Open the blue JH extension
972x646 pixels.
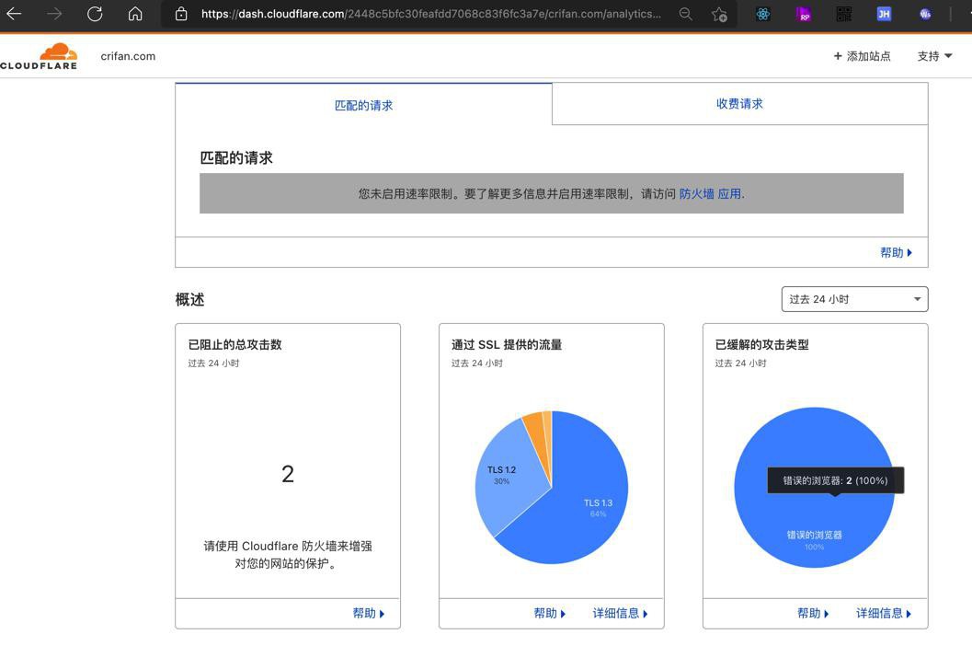pos(884,14)
